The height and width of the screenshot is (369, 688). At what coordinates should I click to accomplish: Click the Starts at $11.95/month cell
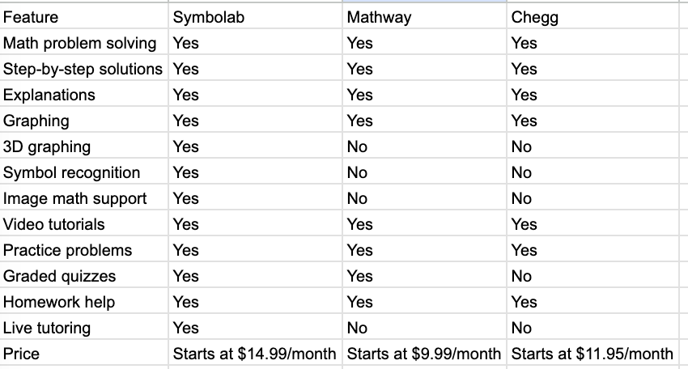point(592,354)
